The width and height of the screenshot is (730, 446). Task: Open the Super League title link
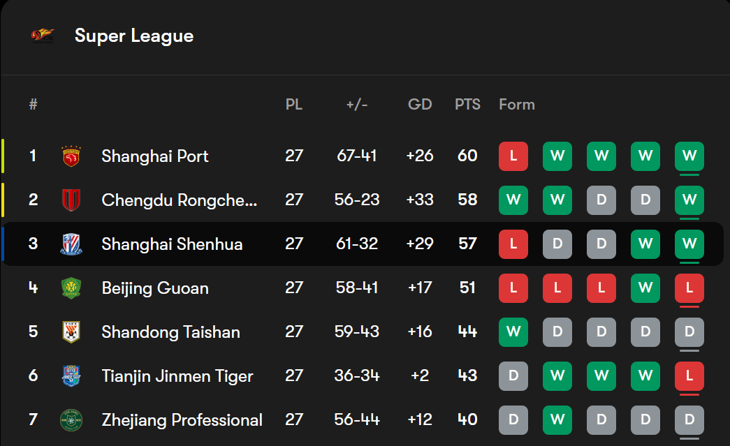point(134,36)
